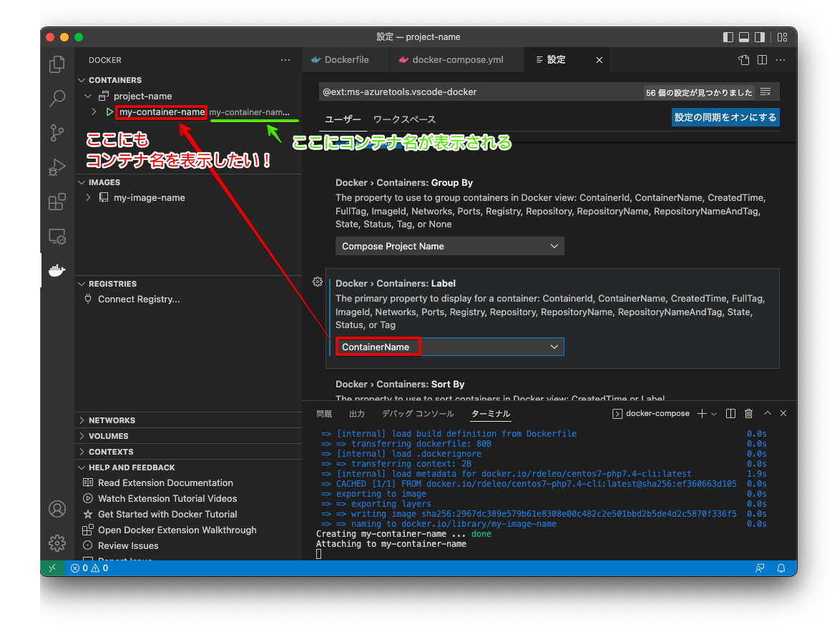The height and width of the screenshot is (629, 837).
Task: Open the 出力 panel tab
Action: click(356, 413)
